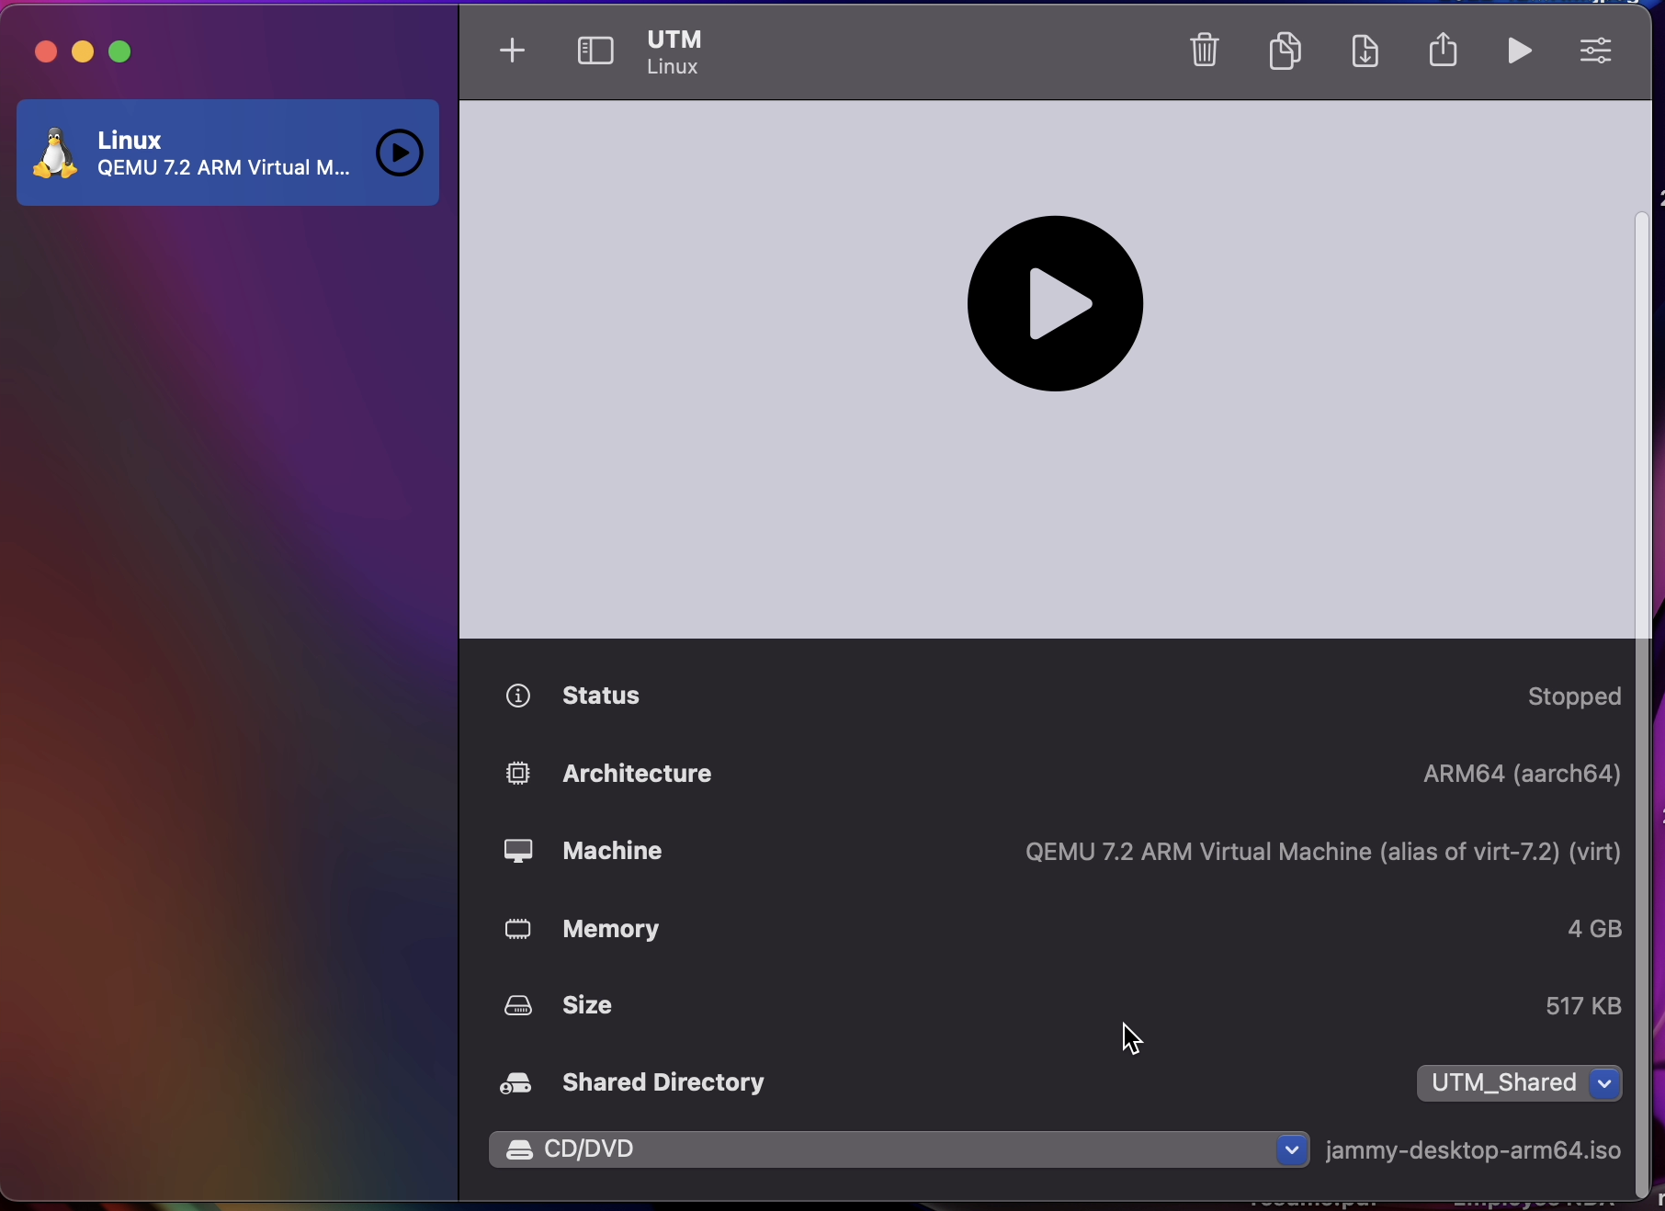Open the CD/DVD drive dropdown
1665x1211 pixels.
pos(900,1150)
